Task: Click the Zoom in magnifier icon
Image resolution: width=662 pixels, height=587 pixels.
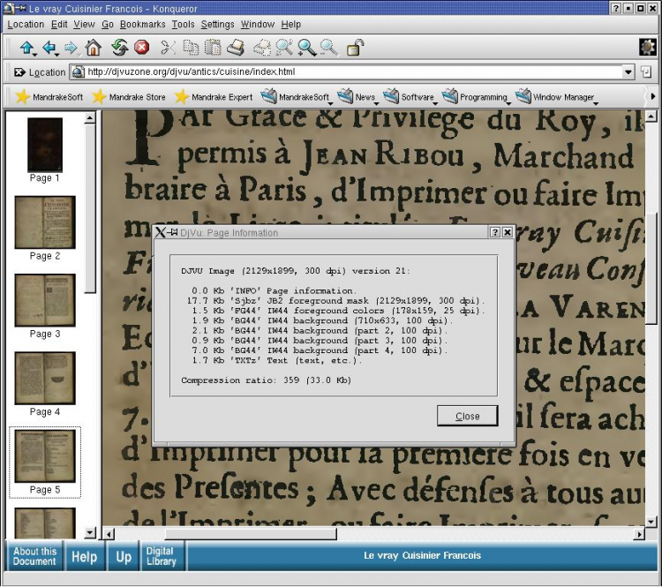Action: pos(306,48)
